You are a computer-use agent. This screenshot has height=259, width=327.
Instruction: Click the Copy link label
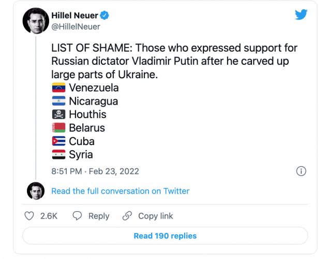pos(155,216)
